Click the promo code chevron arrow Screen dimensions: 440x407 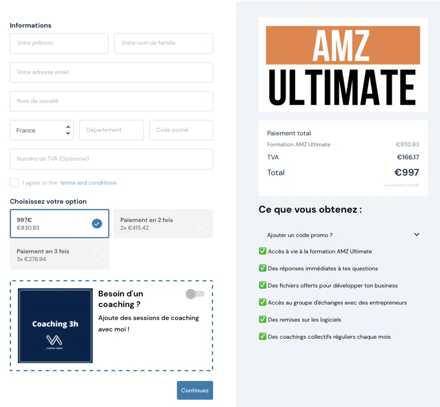(x=417, y=234)
